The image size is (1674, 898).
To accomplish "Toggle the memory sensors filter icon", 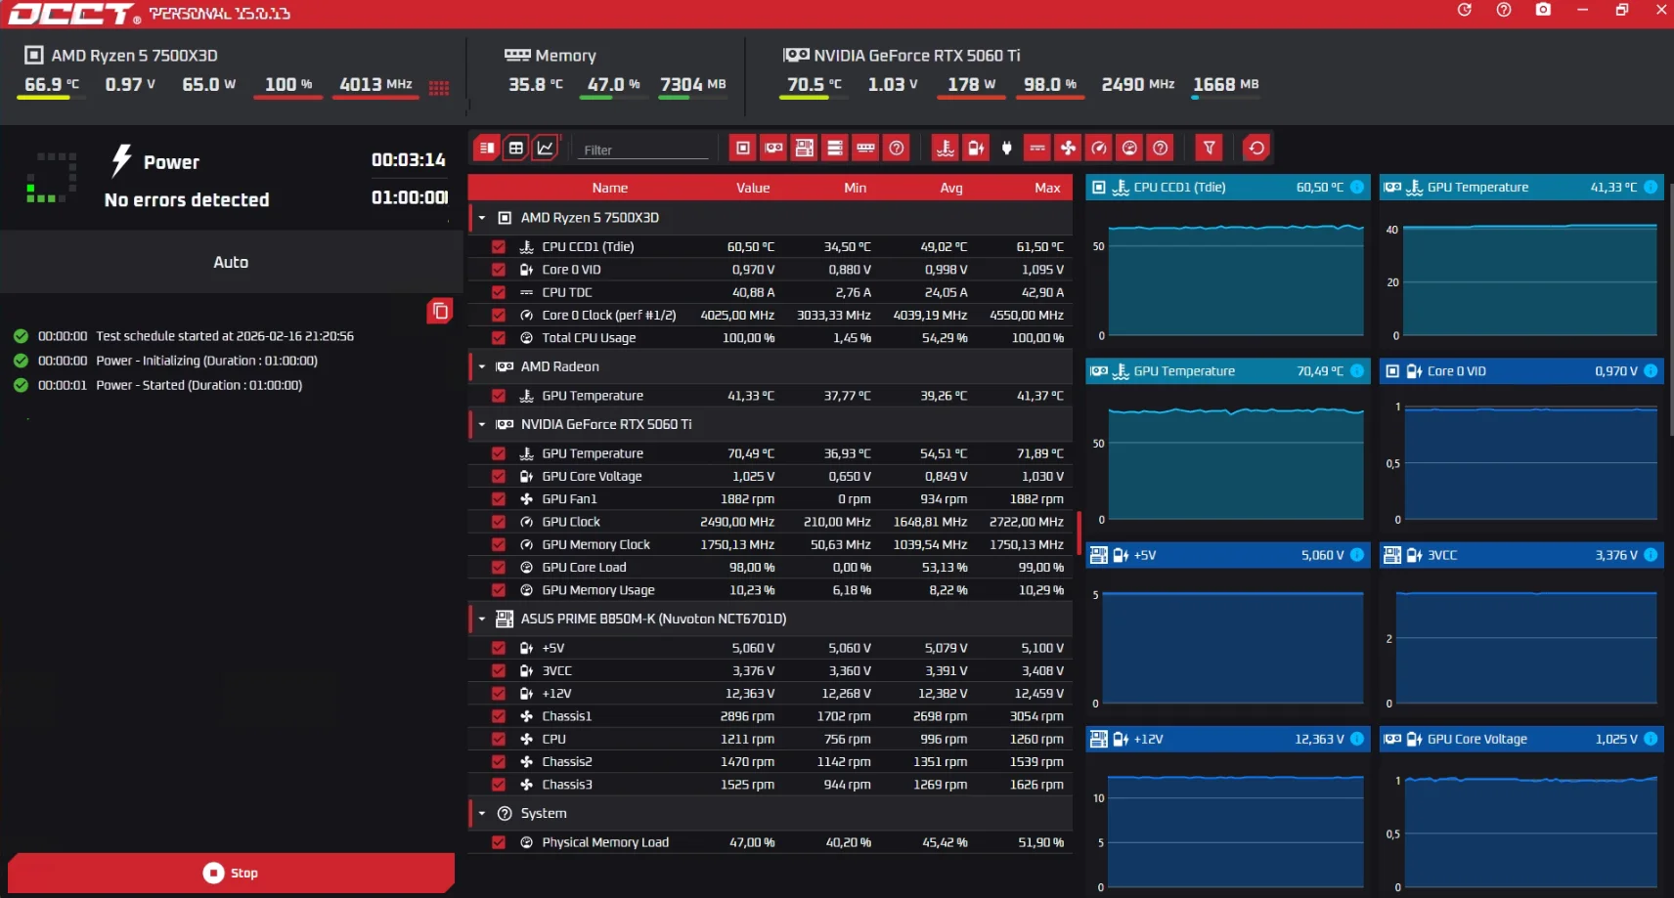I will pyautogui.click(x=865, y=148).
